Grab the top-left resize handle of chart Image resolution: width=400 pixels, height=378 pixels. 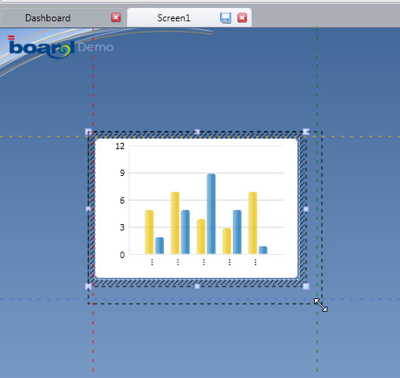pos(88,132)
